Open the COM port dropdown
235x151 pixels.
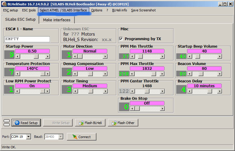[29, 137]
